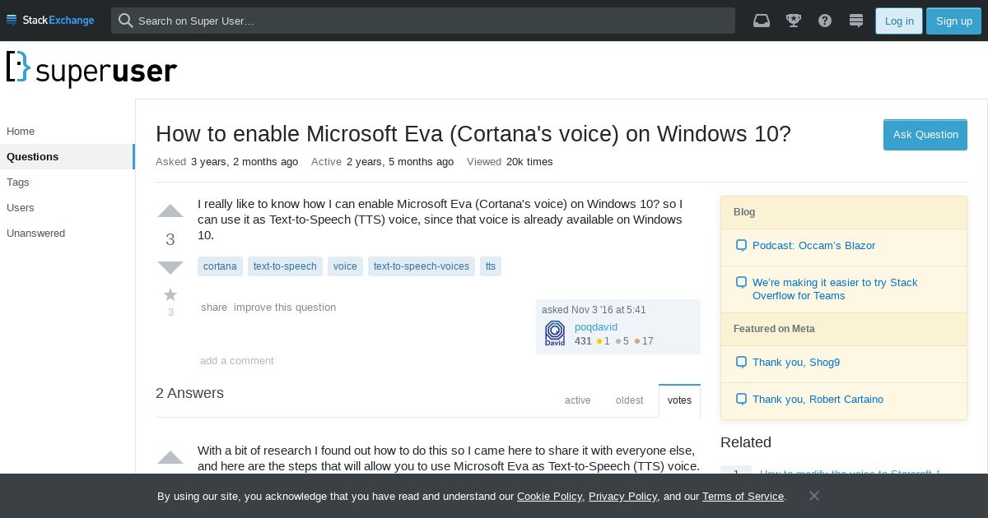
Task: Click icon next to Stack Overflow for Teams
Action: (741, 282)
